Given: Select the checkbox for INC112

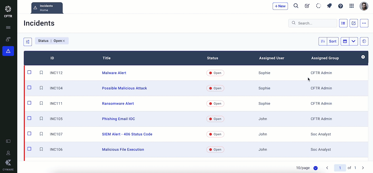Looking at the screenshot, I should (x=29, y=72).
